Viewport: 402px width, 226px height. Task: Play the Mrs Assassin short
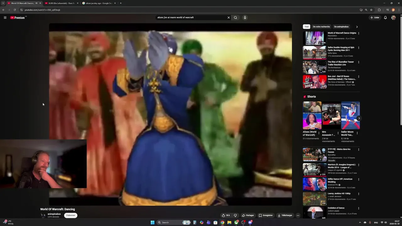click(331, 115)
